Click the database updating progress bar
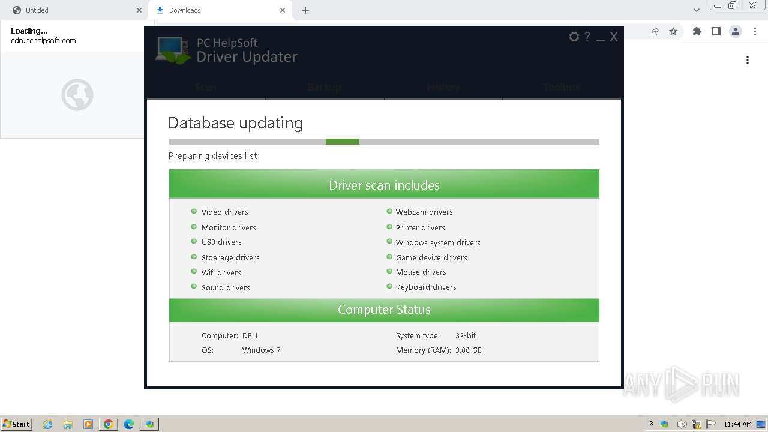 (x=384, y=142)
